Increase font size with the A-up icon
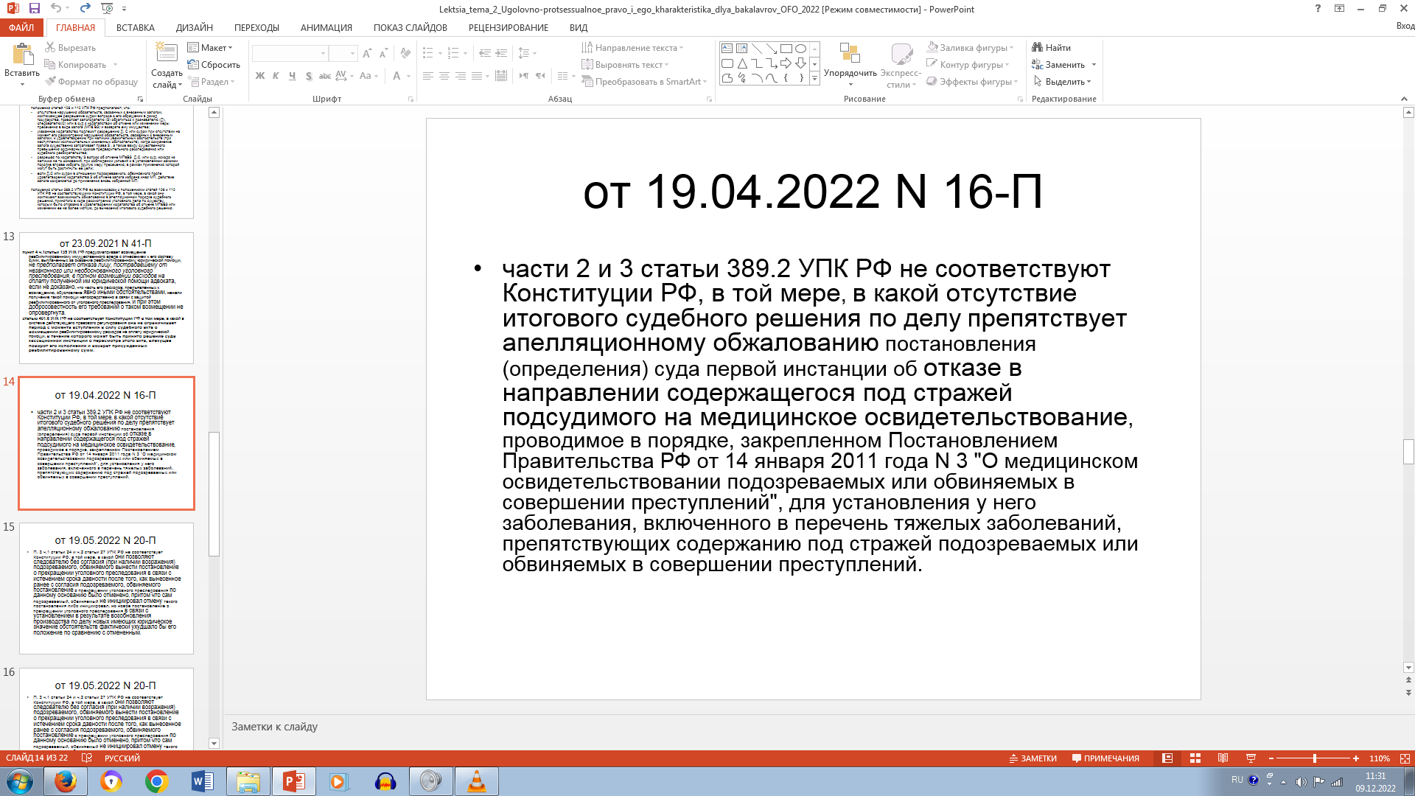This screenshot has width=1415, height=796. [367, 54]
